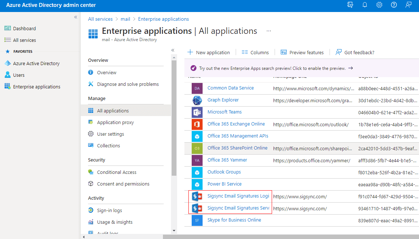Screen dimensions: 419x239
Task: Open Sigsync Email Signatures Login app link
Action: click(x=238, y=196)
